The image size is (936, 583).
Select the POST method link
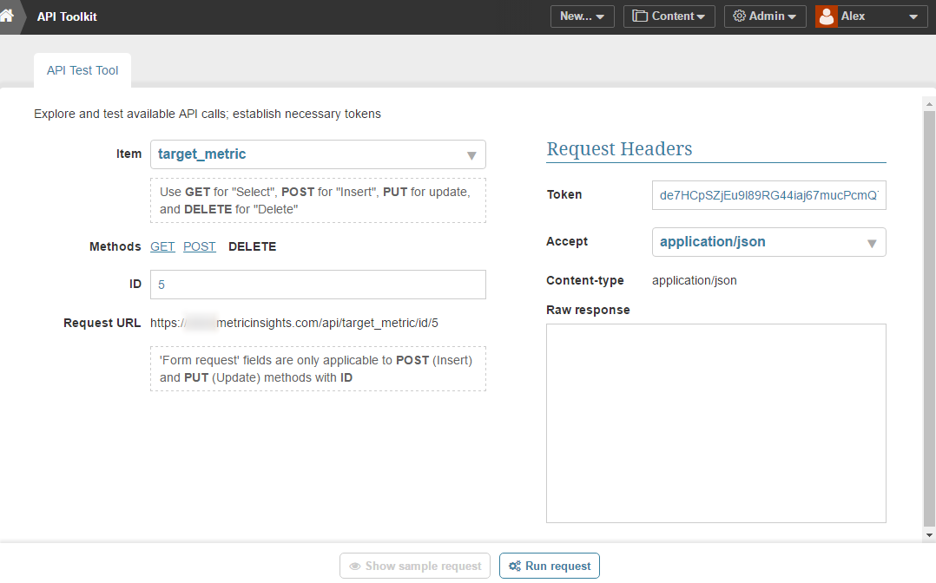[x=200, y=246]
